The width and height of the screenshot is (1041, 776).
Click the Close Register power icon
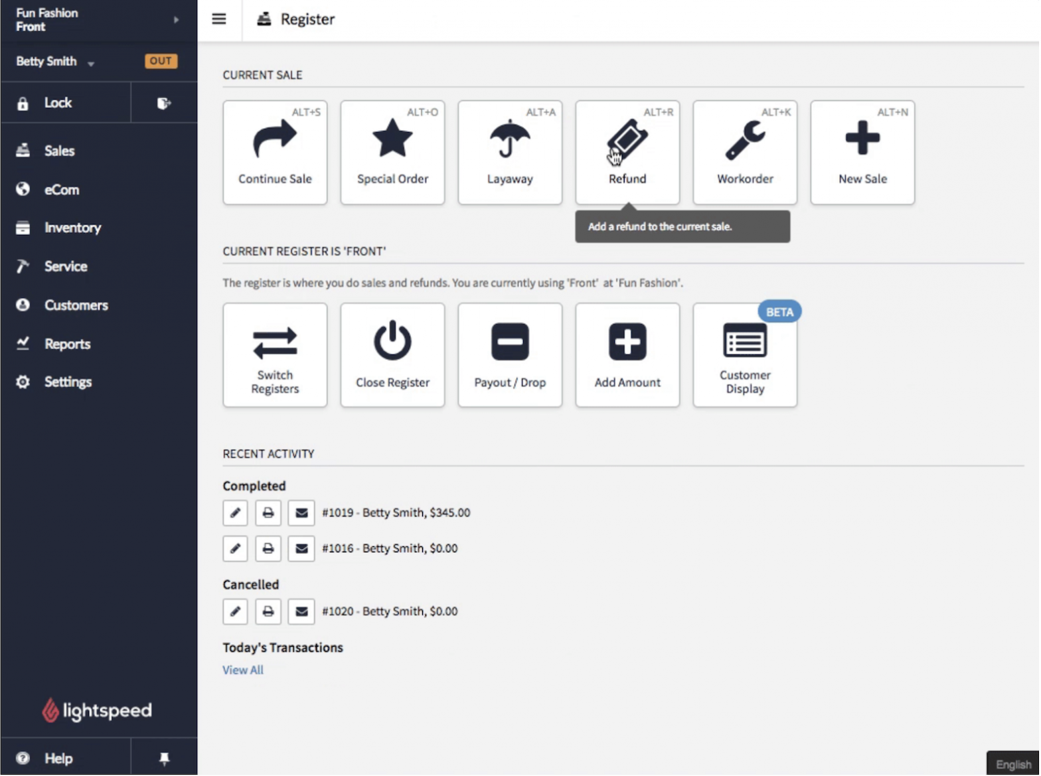[x=392, y=341]
